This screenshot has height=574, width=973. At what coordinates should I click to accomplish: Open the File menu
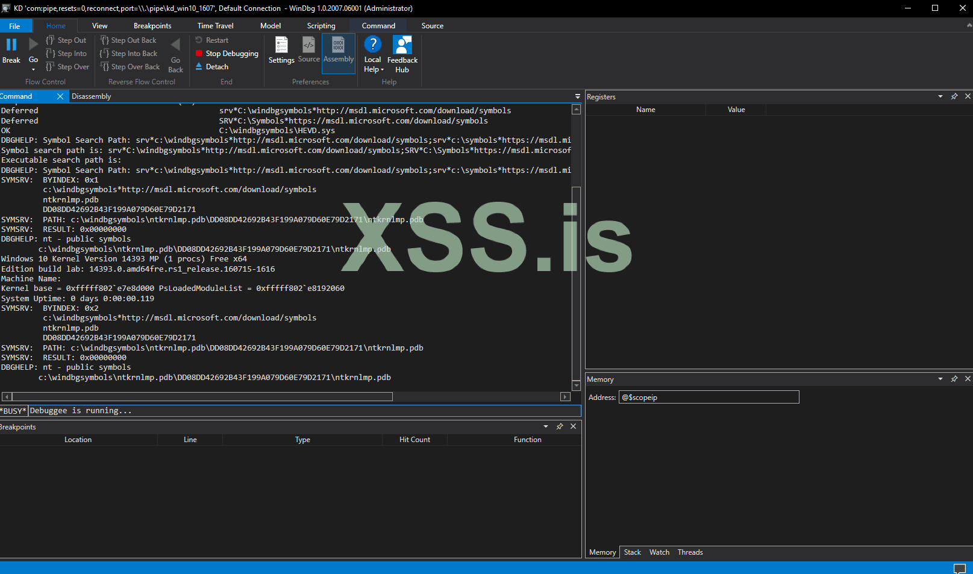14,26
